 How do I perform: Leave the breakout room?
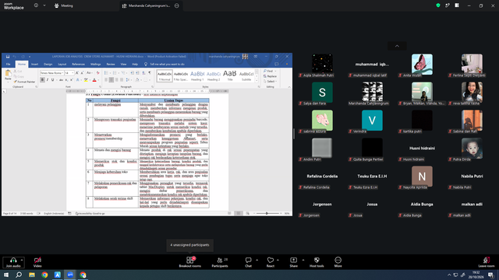487,262
